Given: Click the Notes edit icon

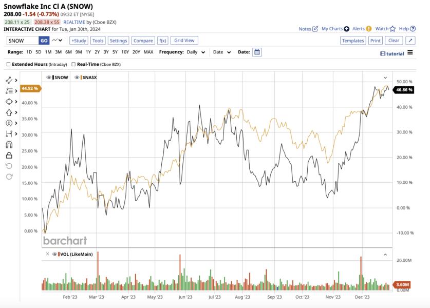Looking at the screenshot, I should [x=315, y=29].
